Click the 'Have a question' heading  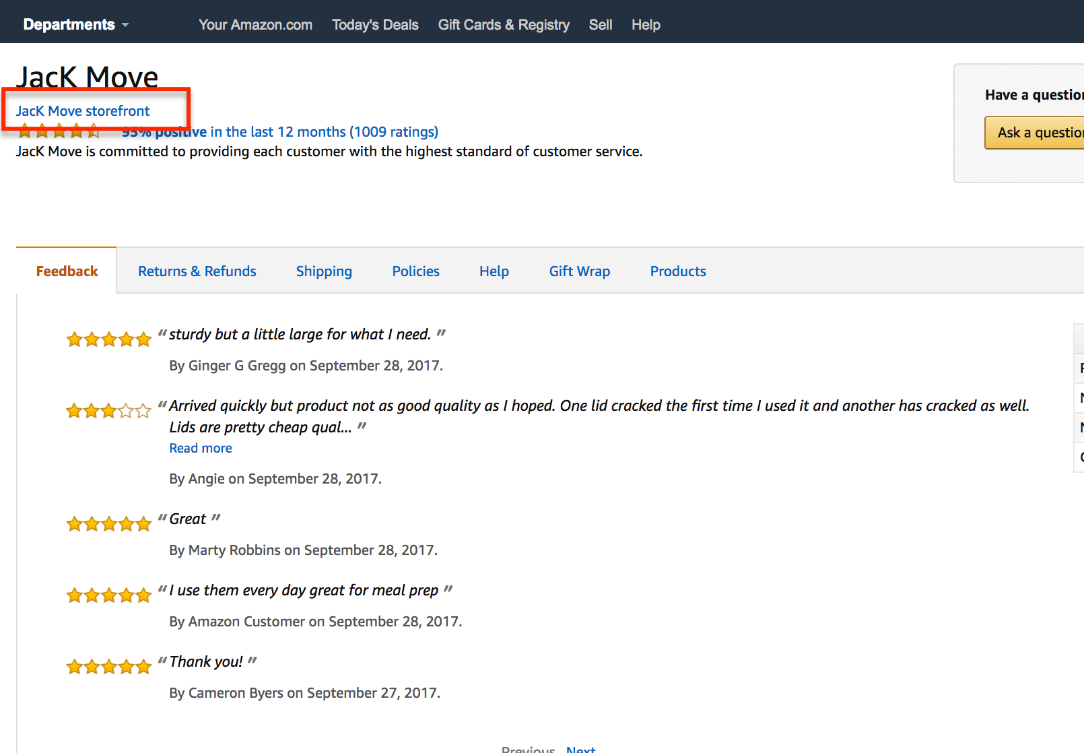point(1034,95)
